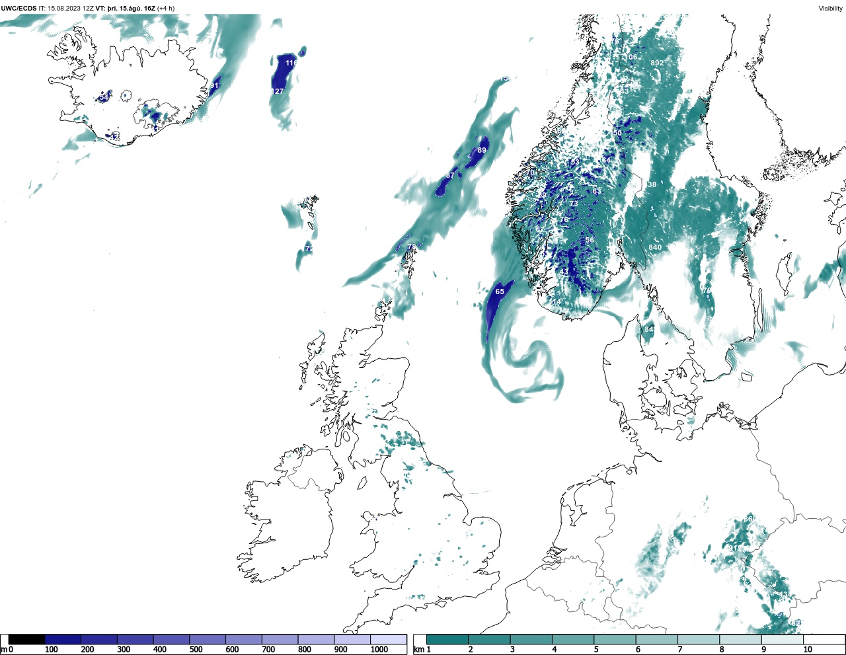This screenshot has height=655, width=846.
Task: Select the palest 900–1000 m legend swatch
Action: (x=352, y=640)
